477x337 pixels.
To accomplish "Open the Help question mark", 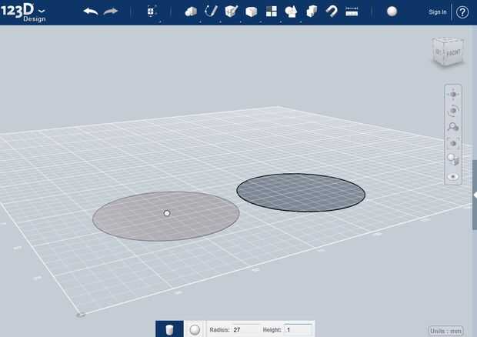I will (462, 12).
